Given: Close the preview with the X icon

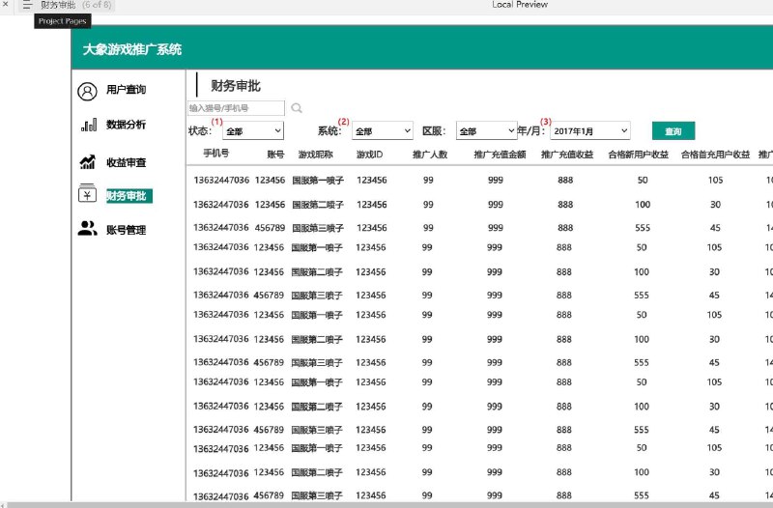Looking at the screenshot, I should pos(6,4).
